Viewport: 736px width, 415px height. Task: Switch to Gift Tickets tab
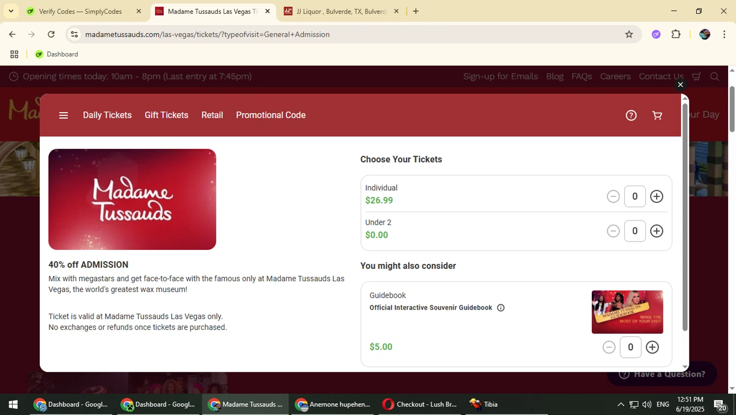pyautogui.click(x=166, y=115)
